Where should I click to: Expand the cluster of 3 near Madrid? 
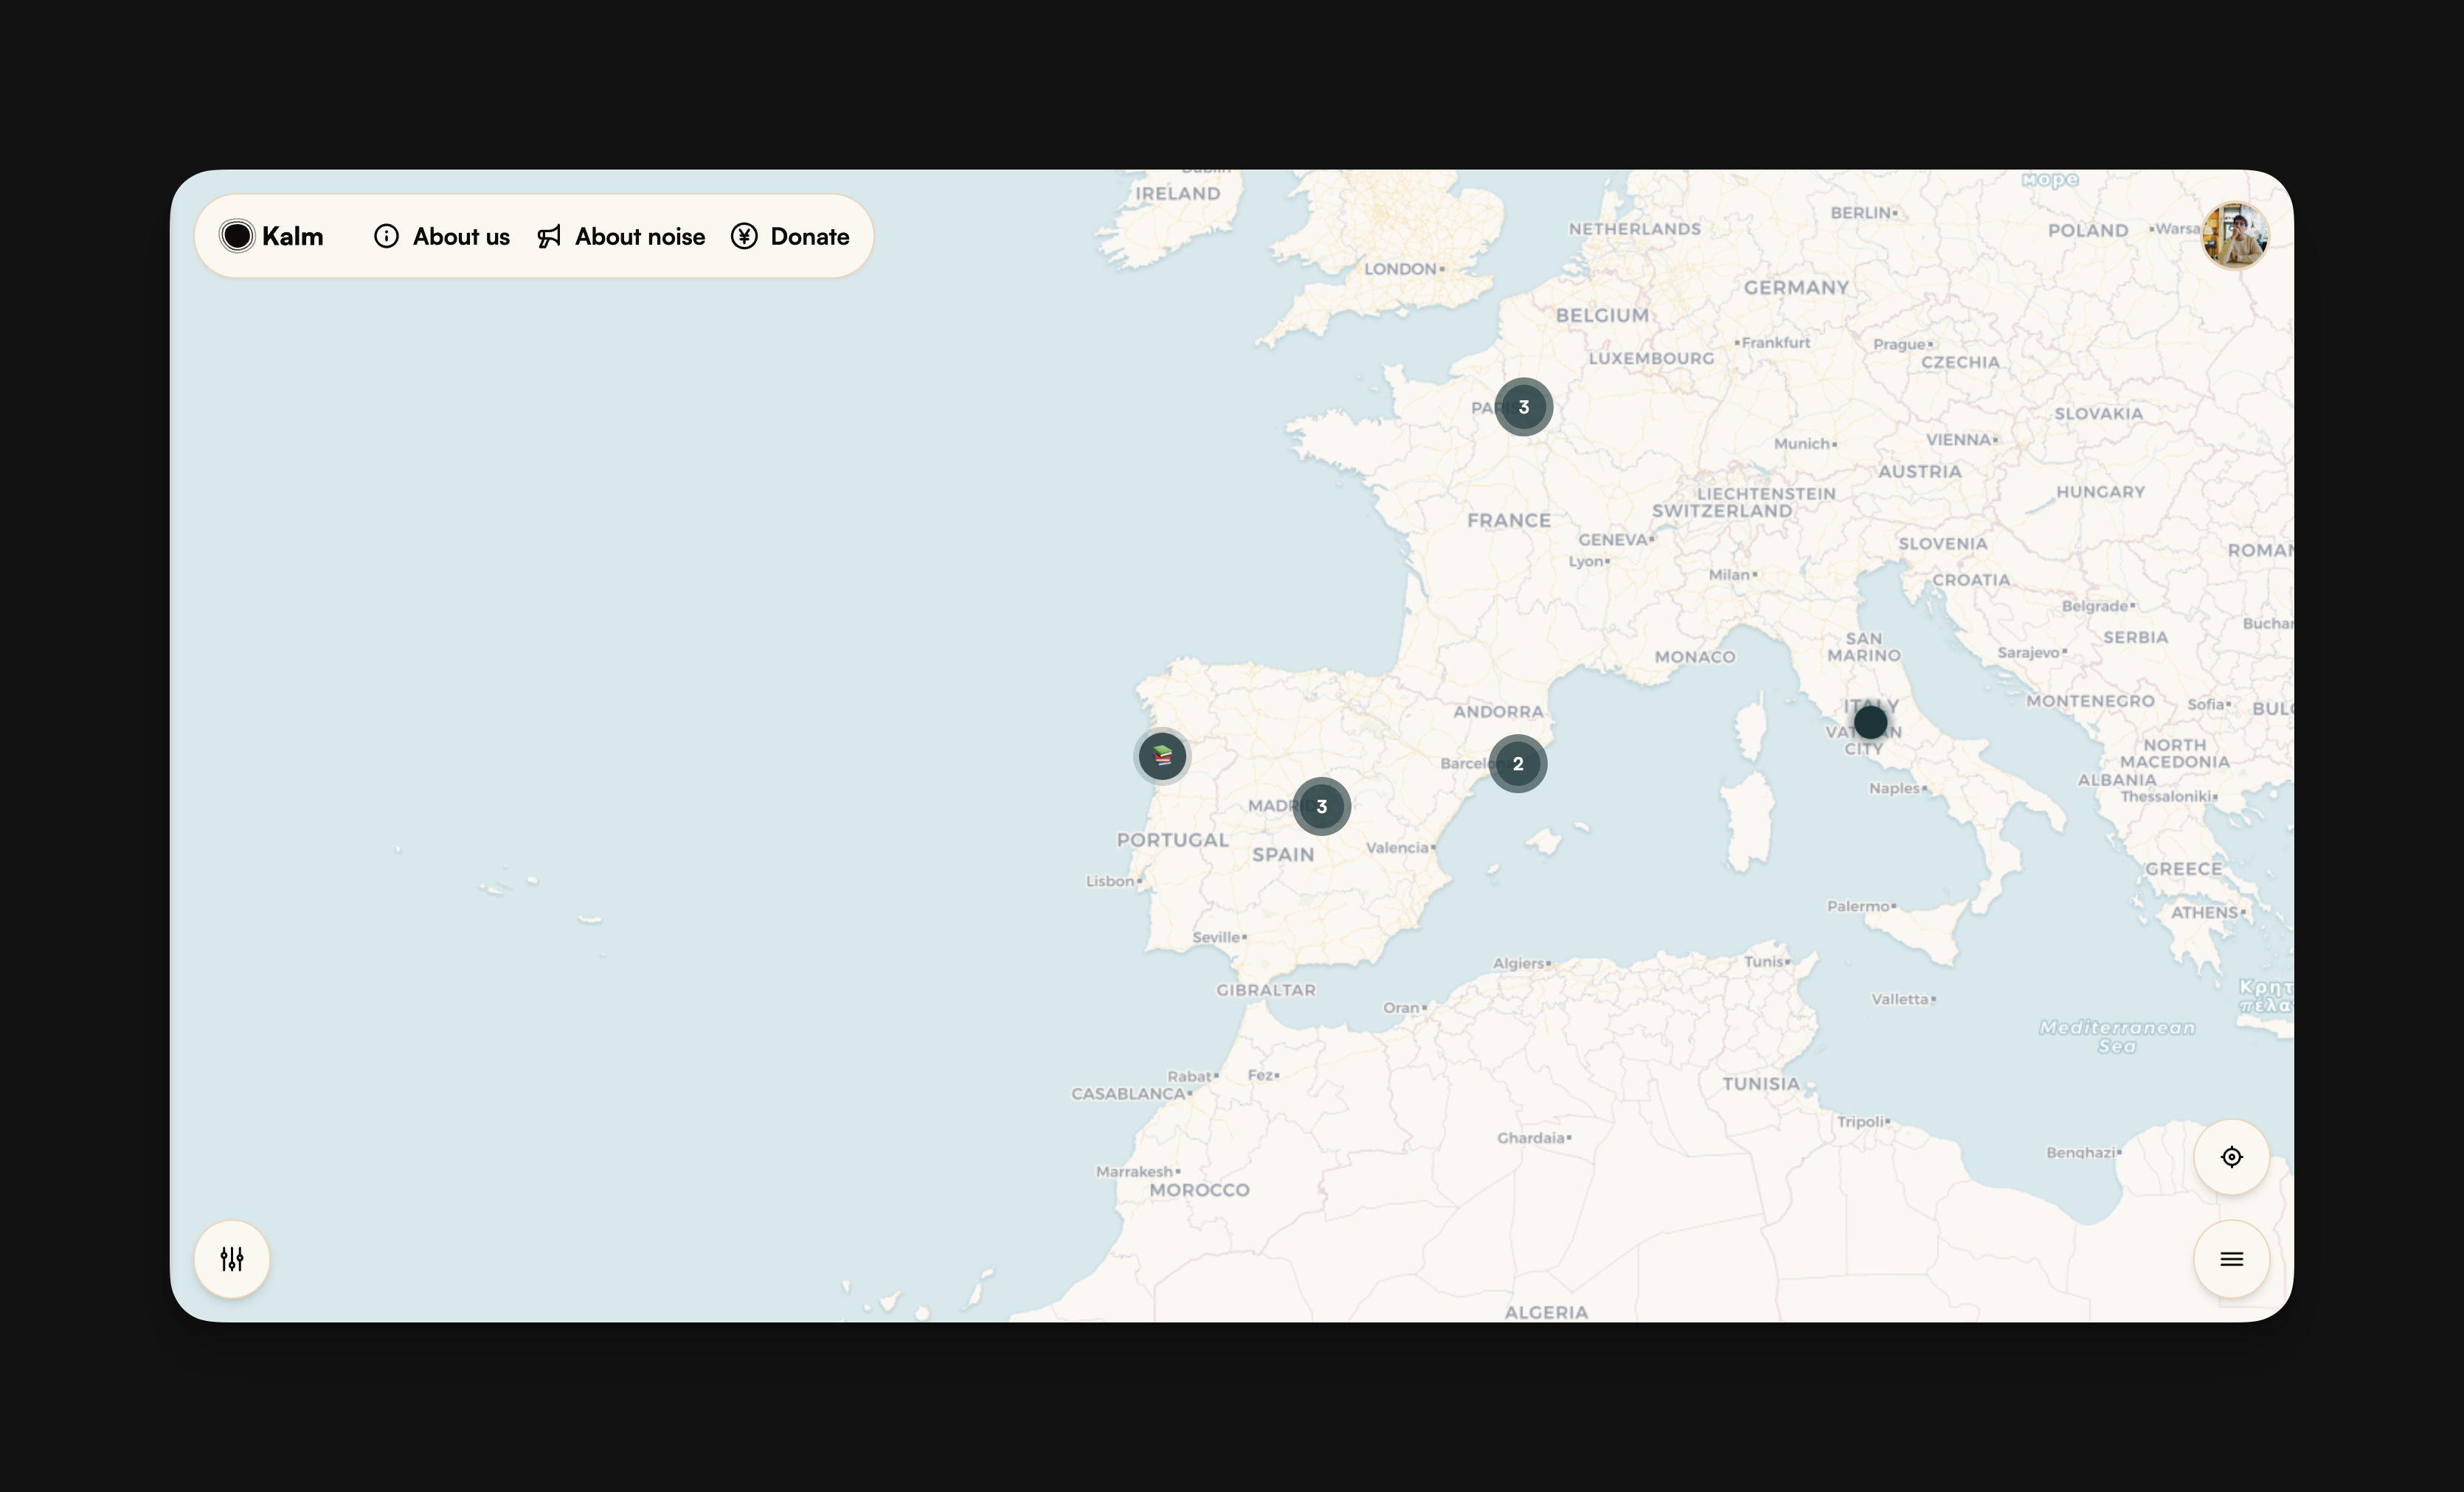click(x=1321, y=806)
